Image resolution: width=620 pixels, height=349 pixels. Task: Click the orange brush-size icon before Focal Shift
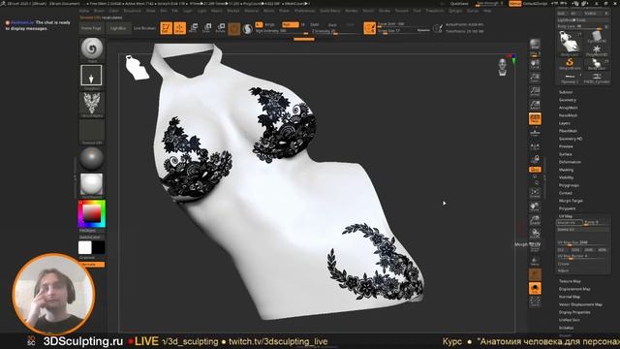coord(370,28)
